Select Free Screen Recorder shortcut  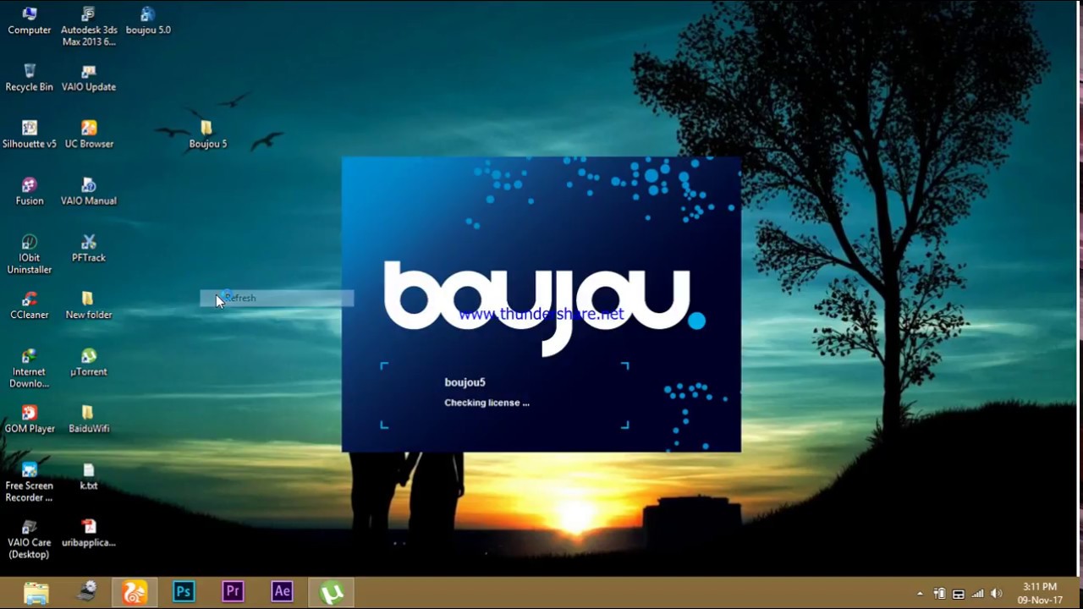pyautogui.click(x=30, y=482)
